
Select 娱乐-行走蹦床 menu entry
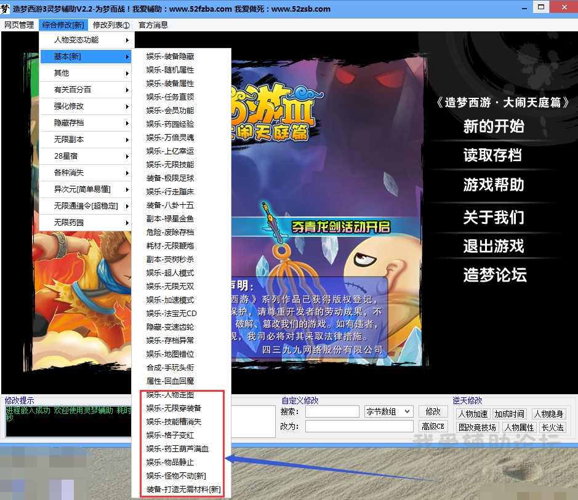tap(182, 192)
